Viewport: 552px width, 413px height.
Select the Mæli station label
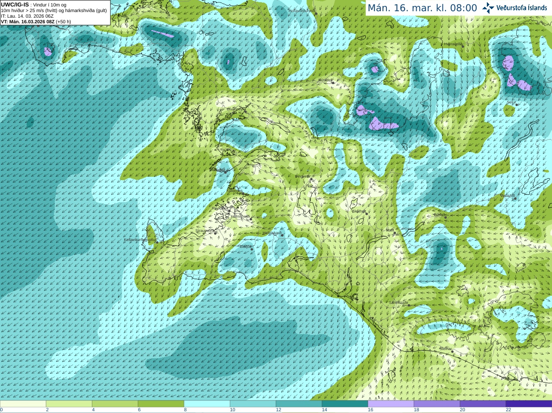pos(390,230)
